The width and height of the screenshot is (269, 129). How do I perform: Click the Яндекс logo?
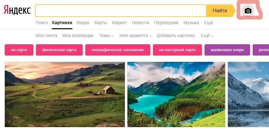[17, 10]
